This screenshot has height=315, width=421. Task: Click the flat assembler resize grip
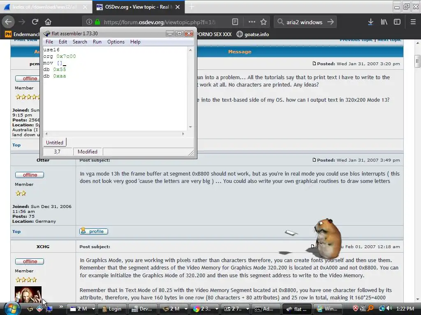191,153
